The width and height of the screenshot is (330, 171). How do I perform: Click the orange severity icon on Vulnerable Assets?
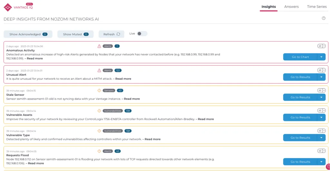99,111
